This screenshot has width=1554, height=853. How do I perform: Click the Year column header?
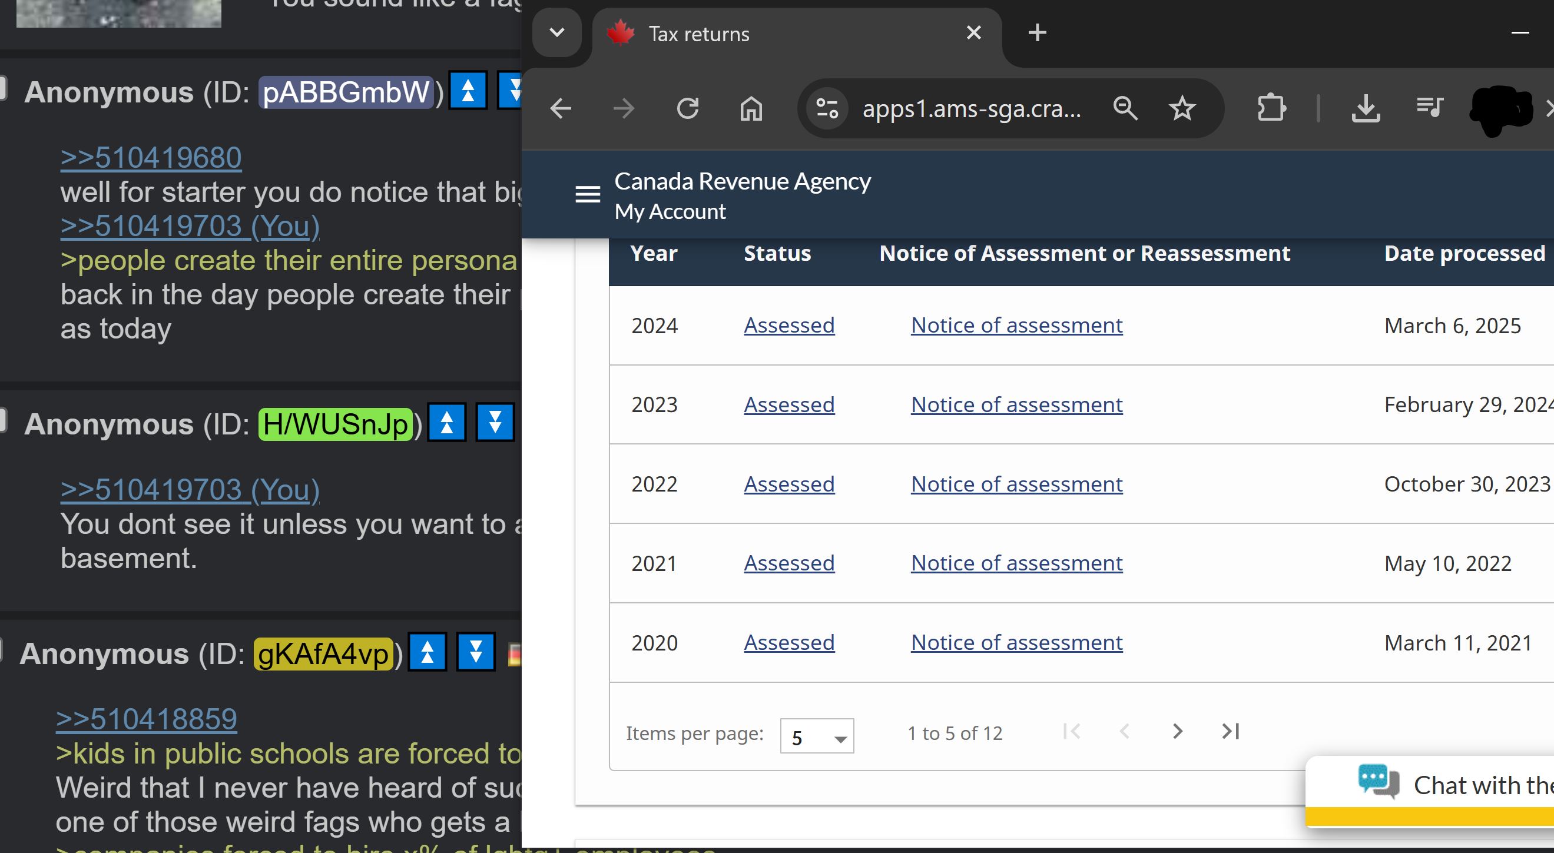653,253
